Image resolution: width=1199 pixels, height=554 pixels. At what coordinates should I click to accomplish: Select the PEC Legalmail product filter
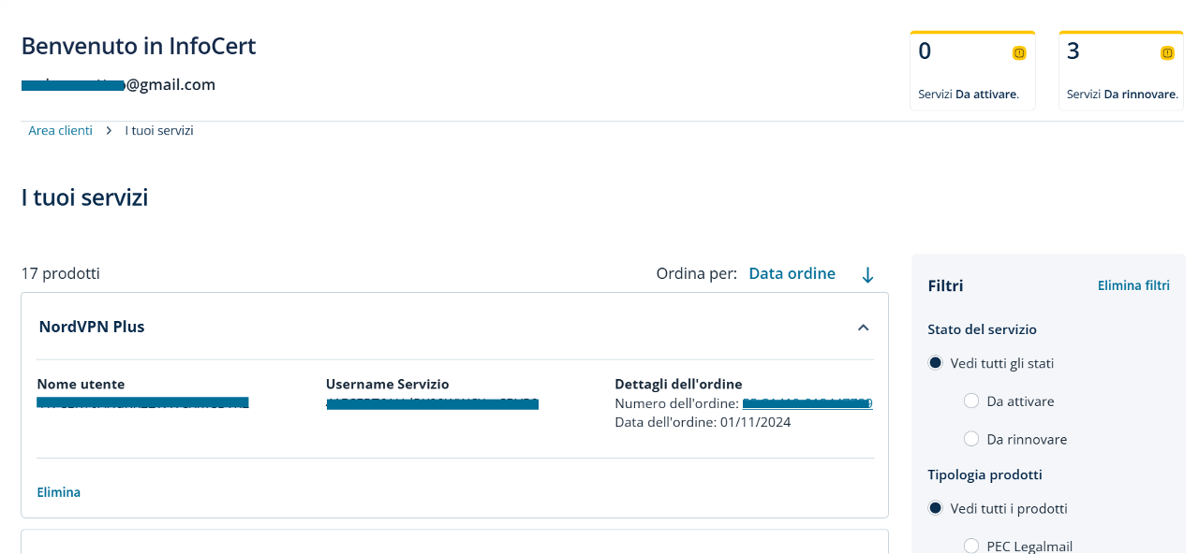pos(971,546)
